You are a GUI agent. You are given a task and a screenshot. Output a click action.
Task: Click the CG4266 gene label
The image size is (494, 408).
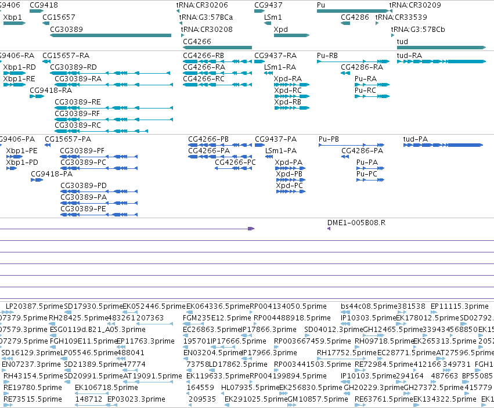click(x=197, y=42)
